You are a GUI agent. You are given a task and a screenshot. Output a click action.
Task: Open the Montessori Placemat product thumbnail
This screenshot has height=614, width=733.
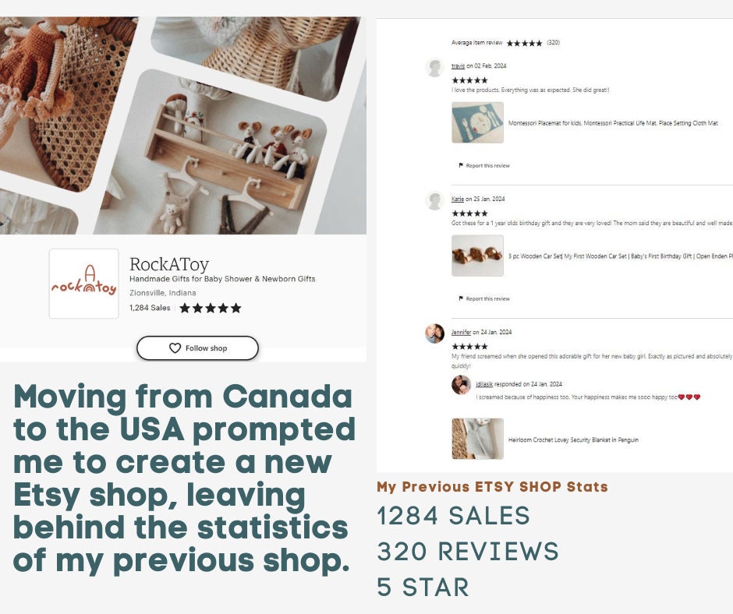coord(477,122)
